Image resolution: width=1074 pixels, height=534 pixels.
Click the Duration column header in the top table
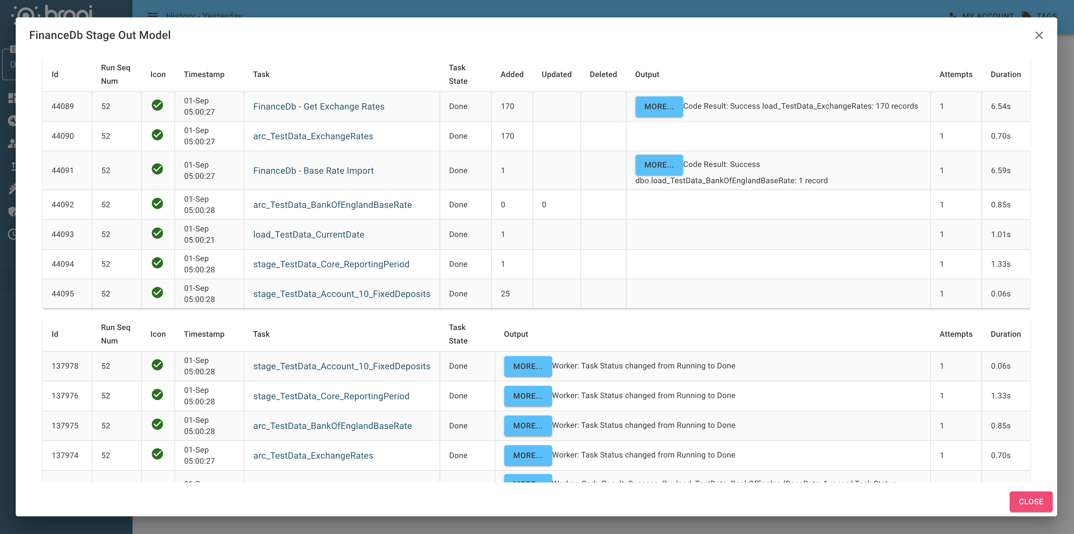pyautogui.click(x=1006, y=75)
